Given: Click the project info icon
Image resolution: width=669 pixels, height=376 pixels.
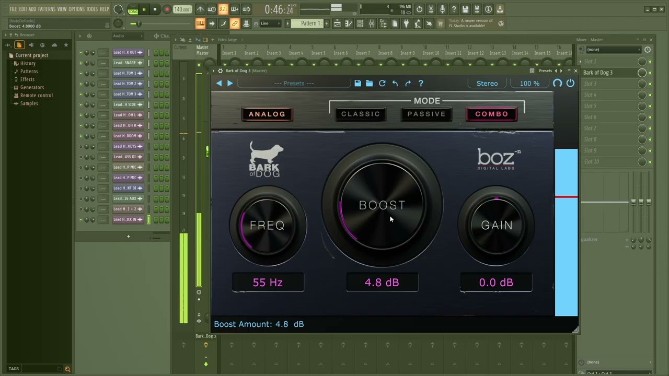Looking at the screenshot, I should [x=488, y=9].
